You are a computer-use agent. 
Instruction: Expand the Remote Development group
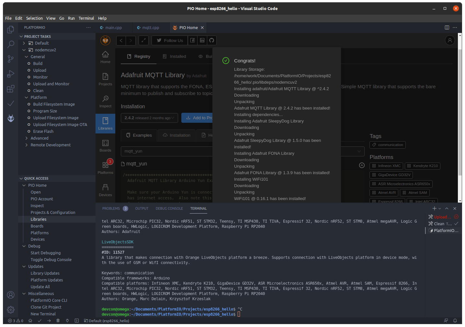coord(27,145)
